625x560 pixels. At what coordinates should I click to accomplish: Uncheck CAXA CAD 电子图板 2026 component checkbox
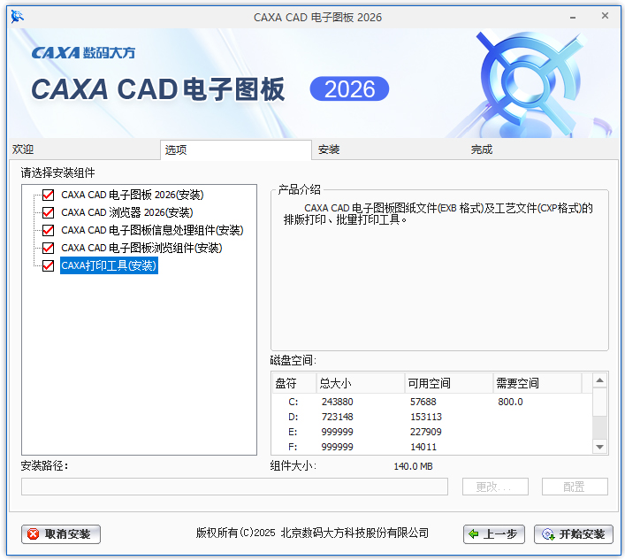(49, 195)
